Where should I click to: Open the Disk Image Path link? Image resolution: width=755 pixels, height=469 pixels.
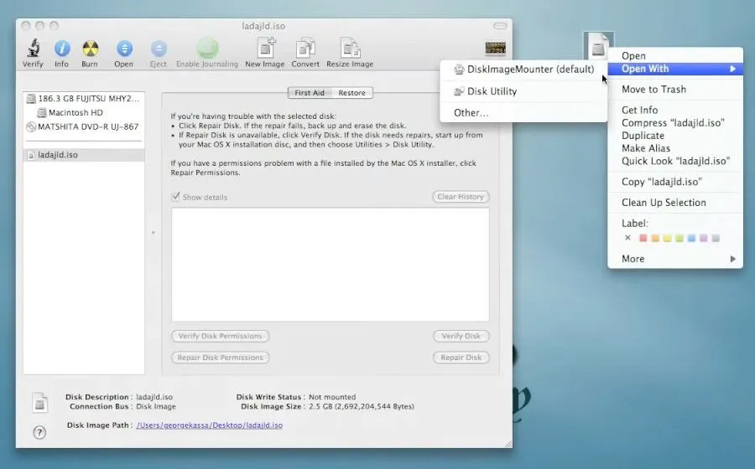(210, 425)
